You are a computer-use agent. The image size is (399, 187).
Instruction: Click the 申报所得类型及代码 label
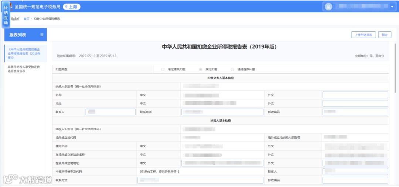pyautogui.click(x=69, y=172)
